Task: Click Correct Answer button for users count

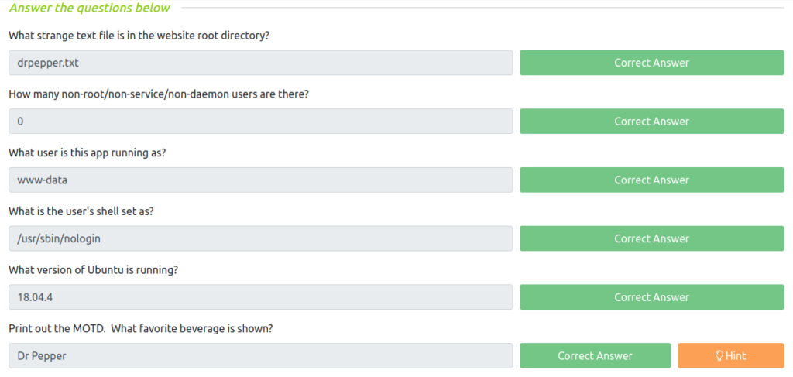Action: click(x=652, y=122)
